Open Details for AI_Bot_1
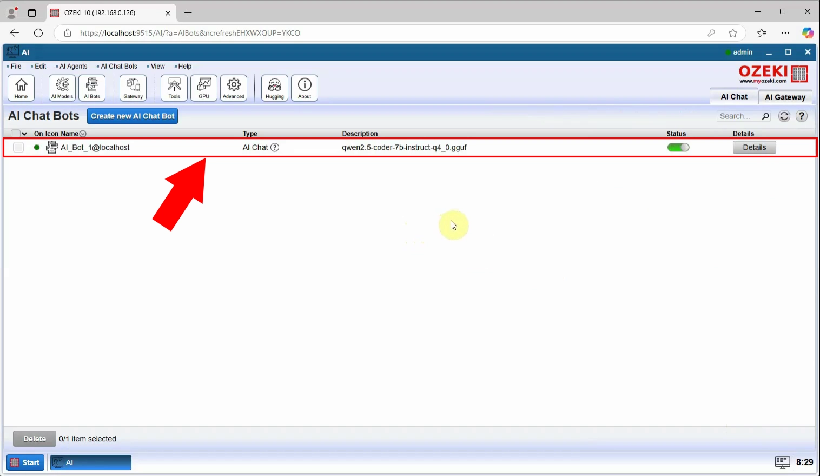820x476 pixels. tap(754, 147)
